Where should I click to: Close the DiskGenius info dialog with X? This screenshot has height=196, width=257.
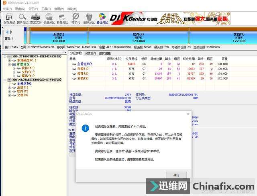coord(188,114)
